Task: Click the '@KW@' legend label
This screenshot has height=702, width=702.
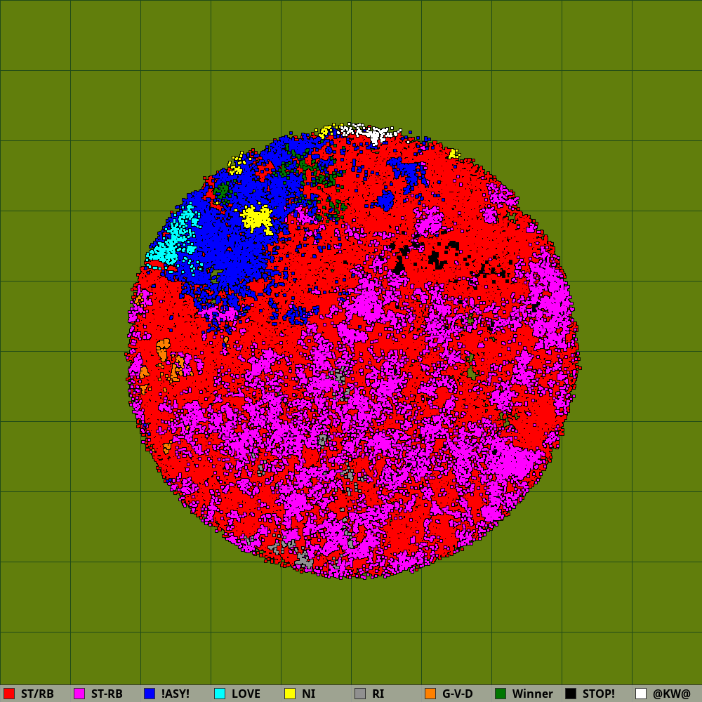Action: (672, 694)
